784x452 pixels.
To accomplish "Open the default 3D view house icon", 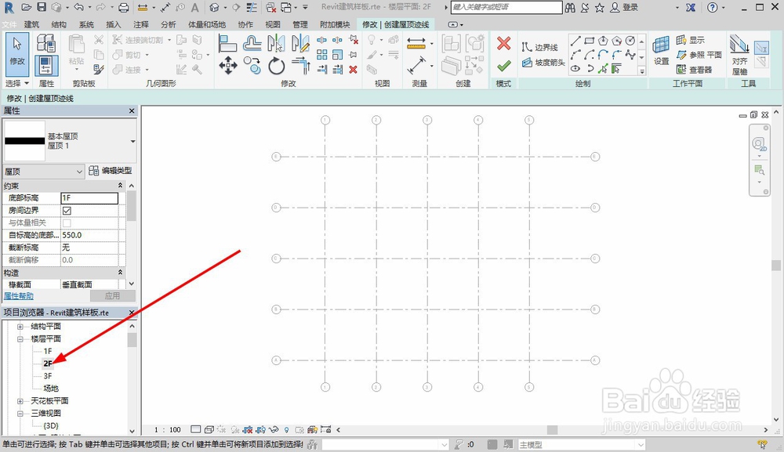I will coord(215,8).
